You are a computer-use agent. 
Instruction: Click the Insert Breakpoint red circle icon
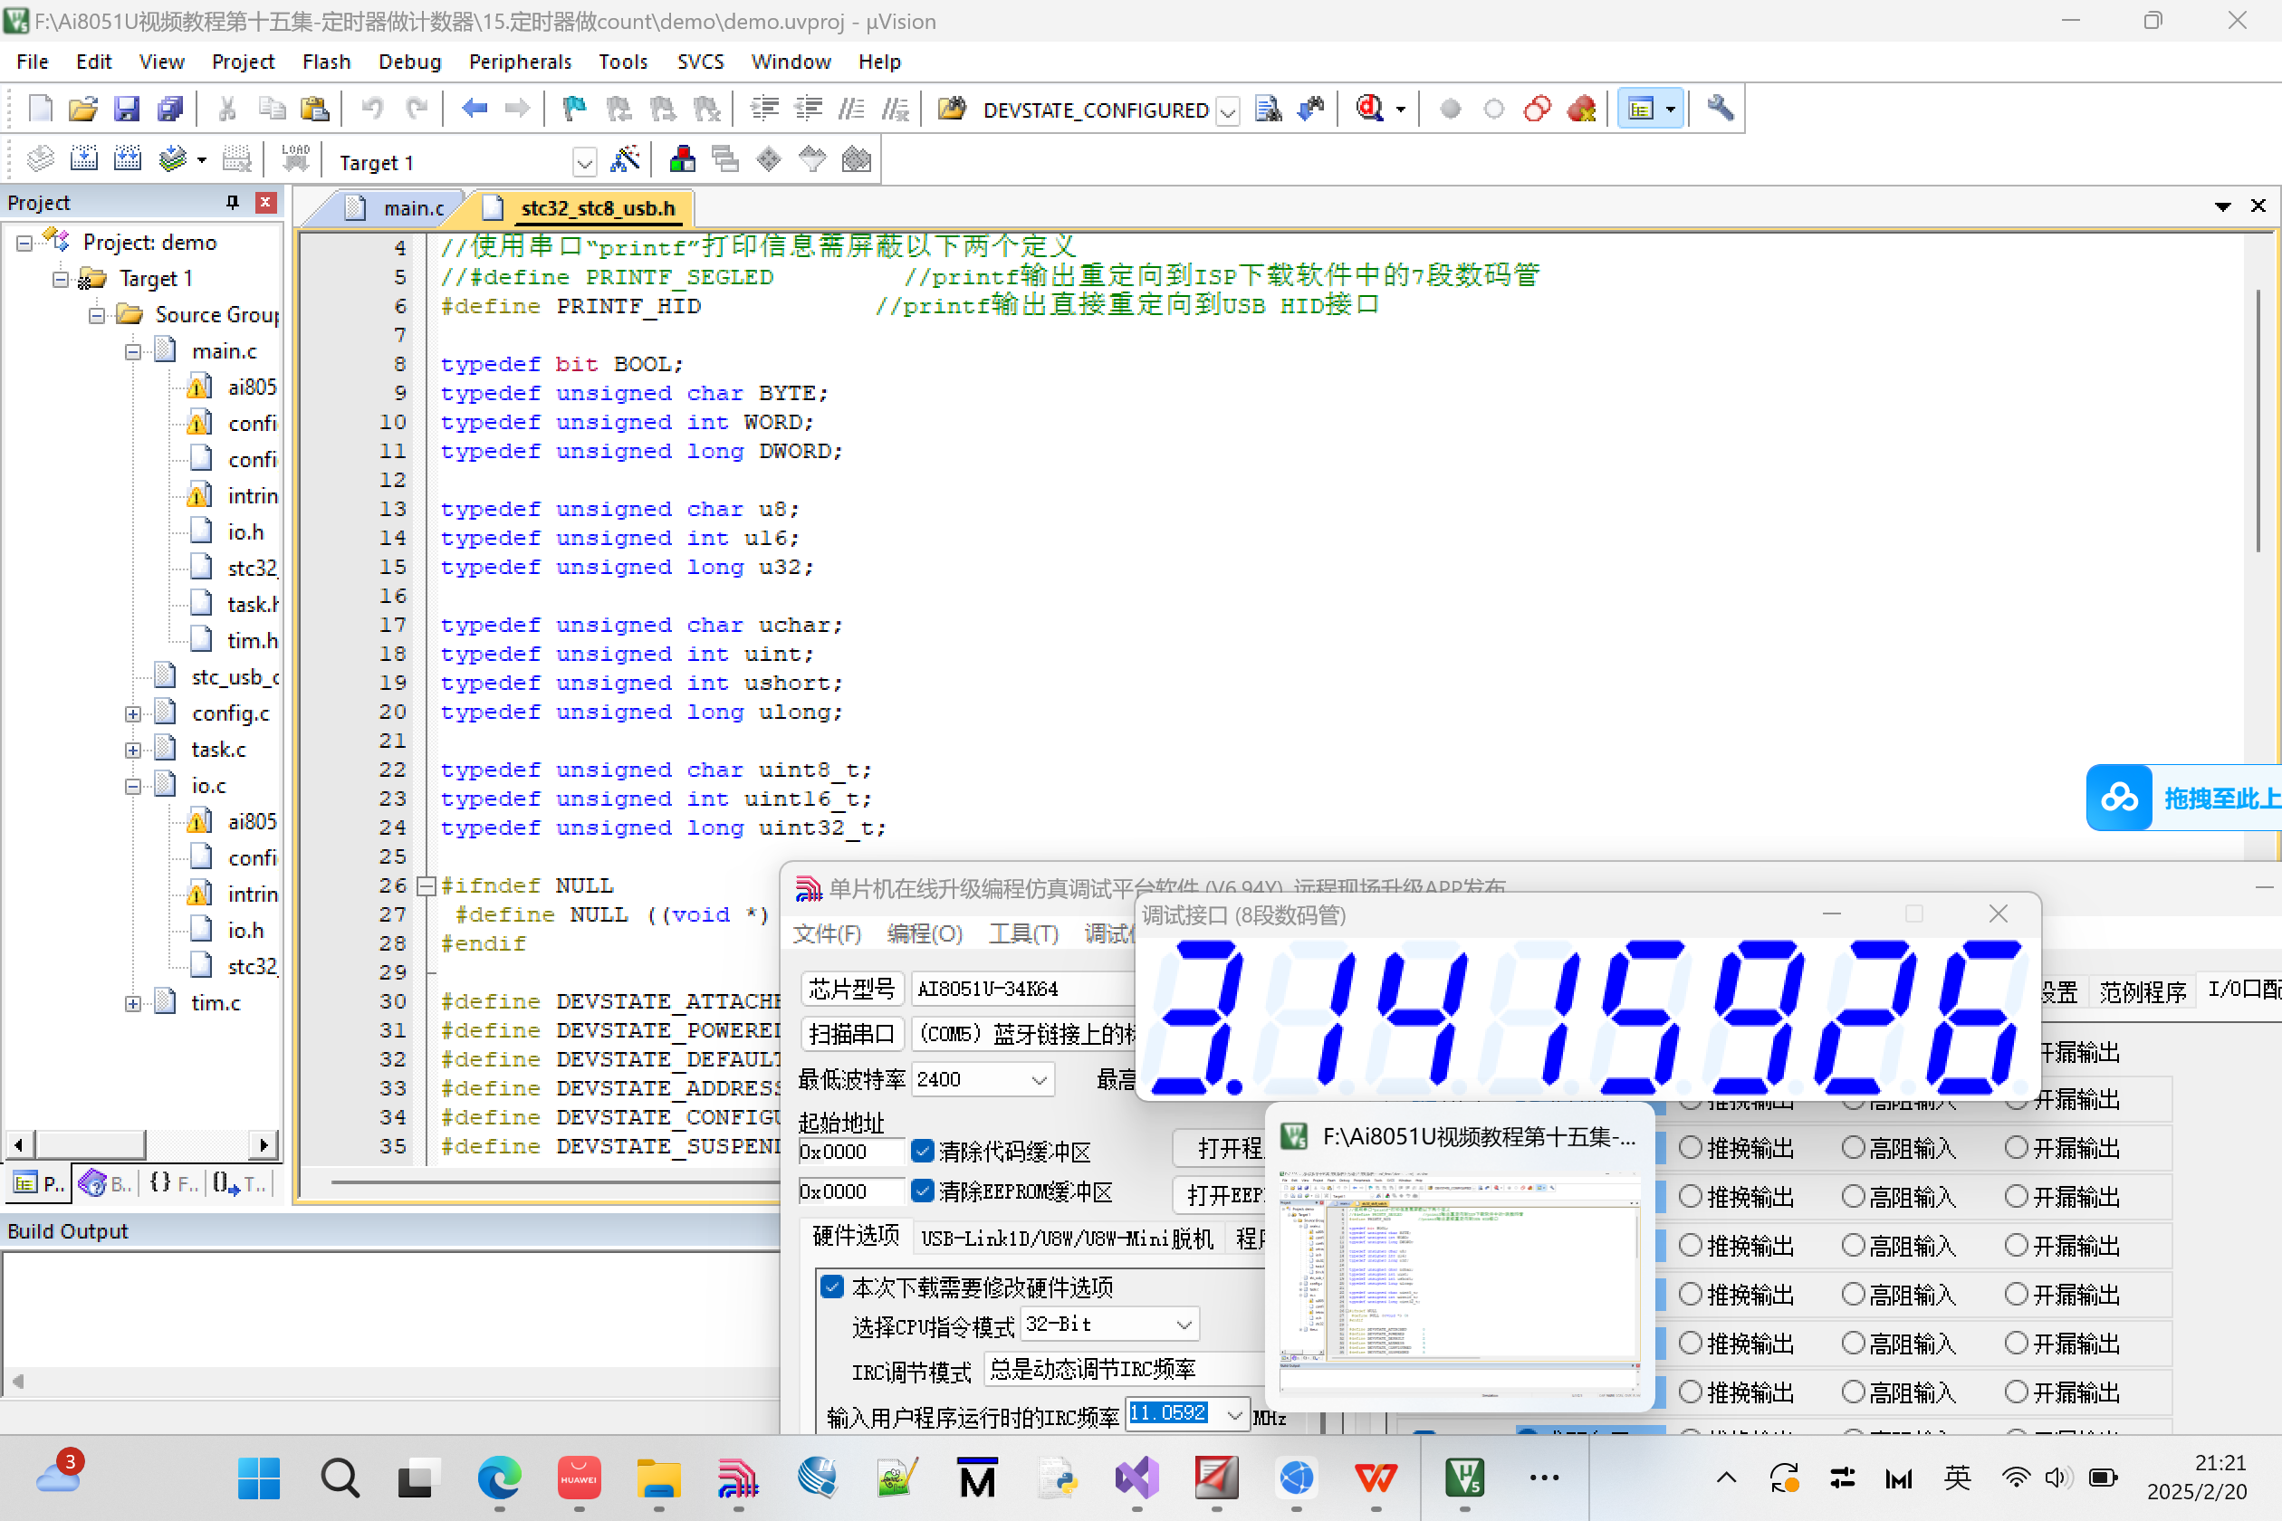1451,109
